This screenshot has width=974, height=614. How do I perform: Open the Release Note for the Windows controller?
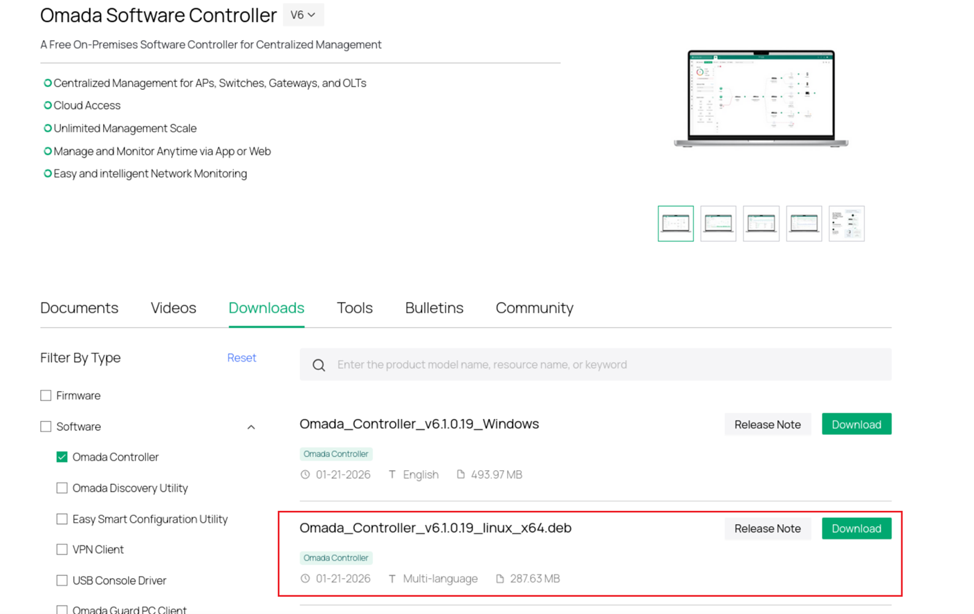point(768,424)
